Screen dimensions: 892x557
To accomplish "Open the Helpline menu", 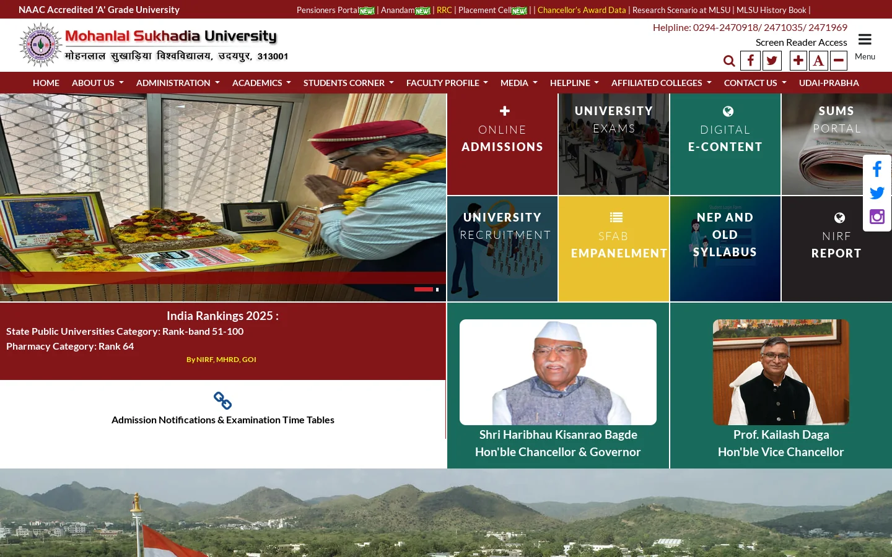I will pyautogui.click(x=574, y=83).
